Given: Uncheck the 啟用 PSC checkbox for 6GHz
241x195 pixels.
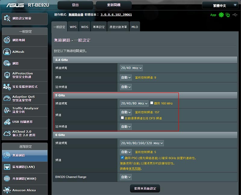Looking at the screenshot, I should 122,157.
